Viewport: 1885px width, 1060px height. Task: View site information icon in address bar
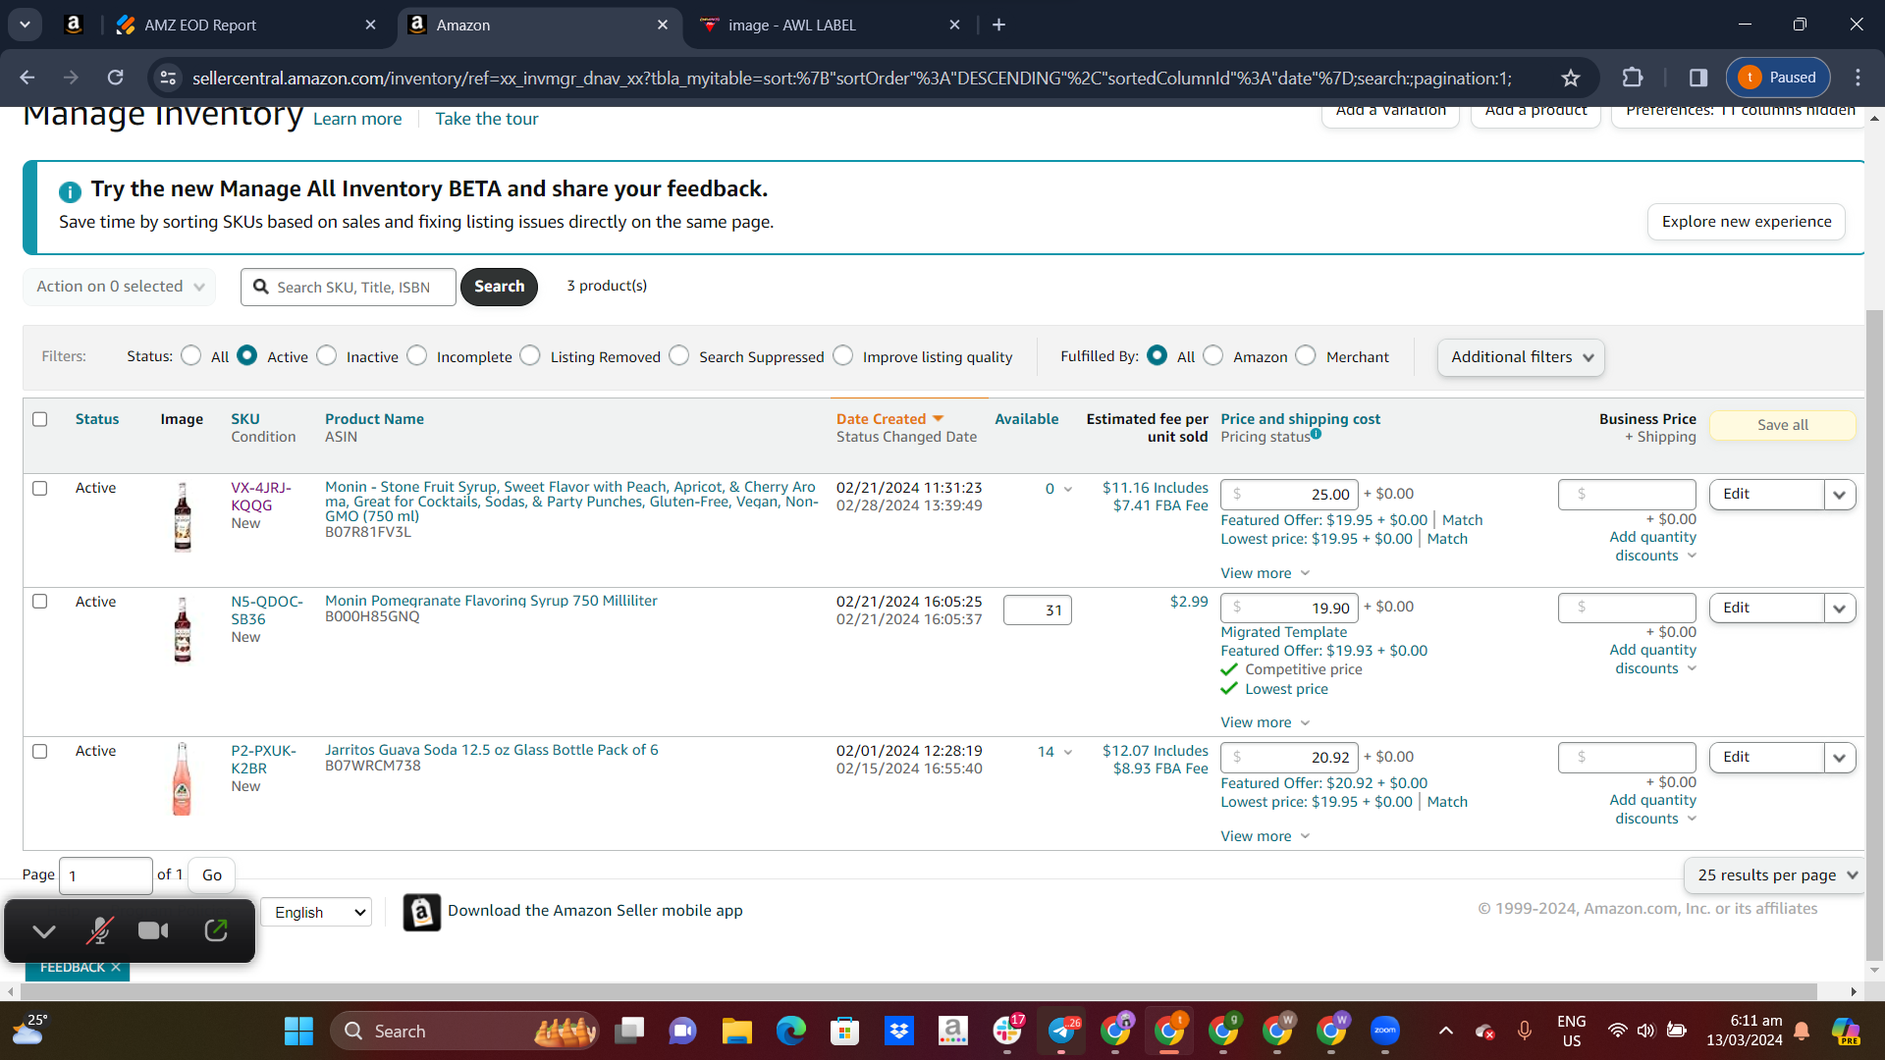(x=169, y=78)
